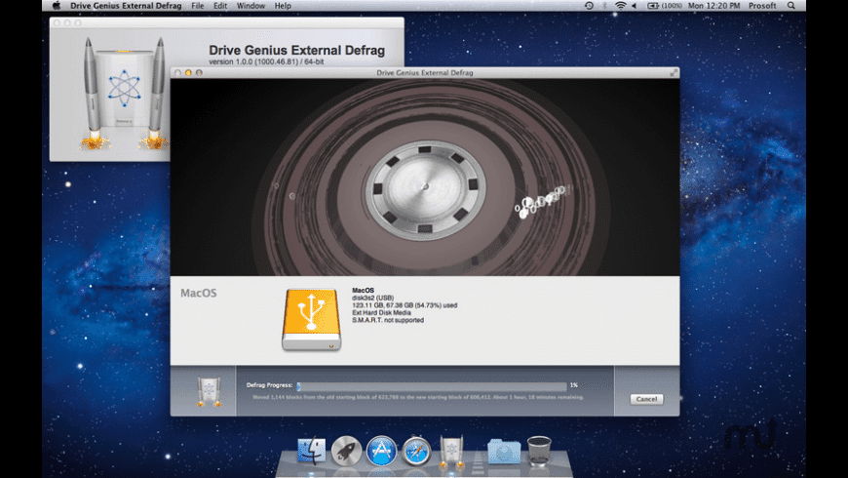
Task: Open the Wi-Fi status menu
Action: click(620, 6)
